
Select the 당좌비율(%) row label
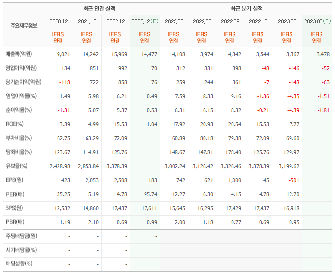click(19, 152)
